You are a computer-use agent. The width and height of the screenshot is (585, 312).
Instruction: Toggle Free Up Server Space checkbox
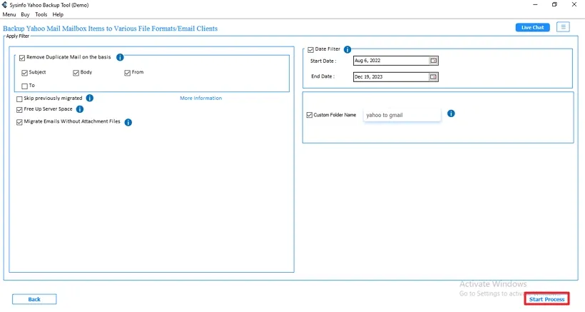[x=19, y=110]
